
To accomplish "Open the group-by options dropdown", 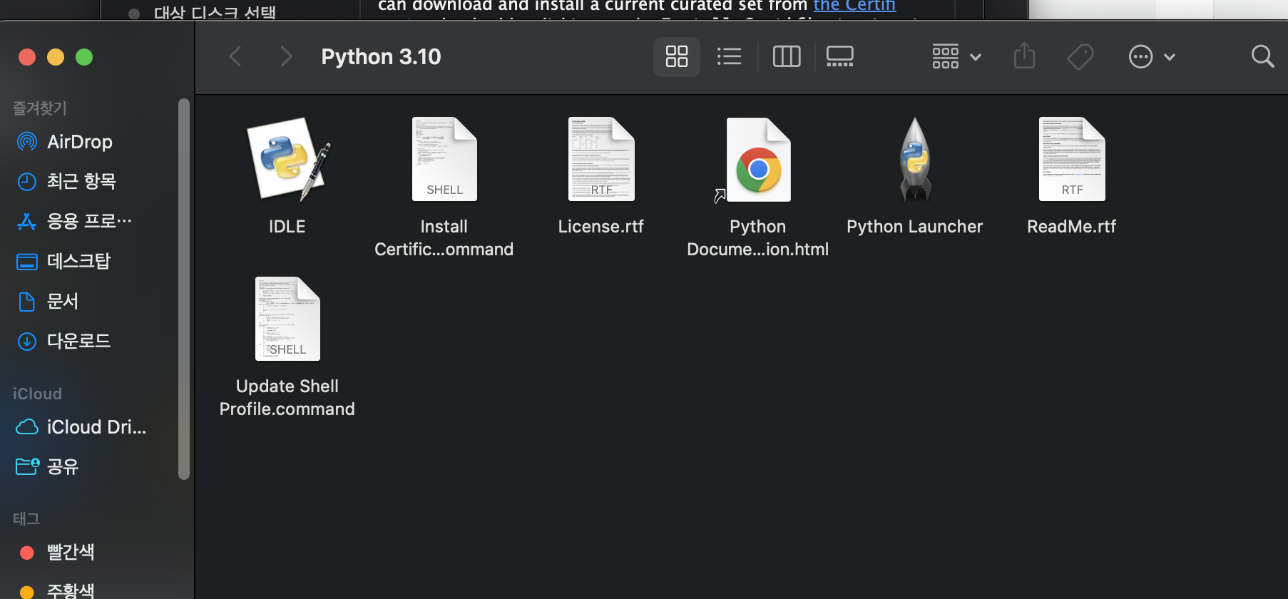I will coord(956,56).
